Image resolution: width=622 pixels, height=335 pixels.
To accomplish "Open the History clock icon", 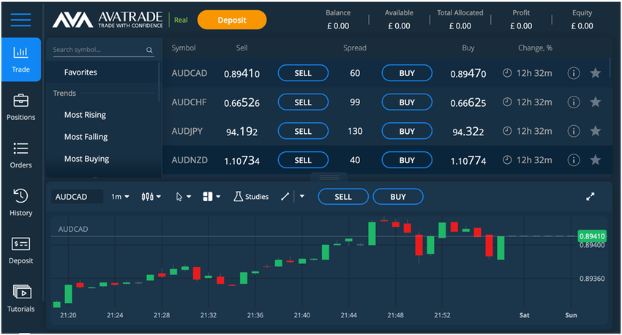I will [x=20, y=196].
